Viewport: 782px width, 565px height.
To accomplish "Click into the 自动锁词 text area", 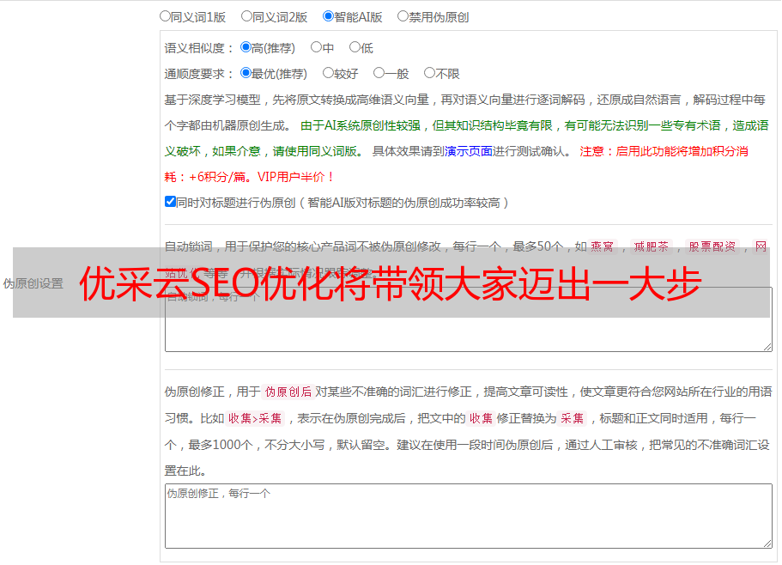I will [469, 319].
